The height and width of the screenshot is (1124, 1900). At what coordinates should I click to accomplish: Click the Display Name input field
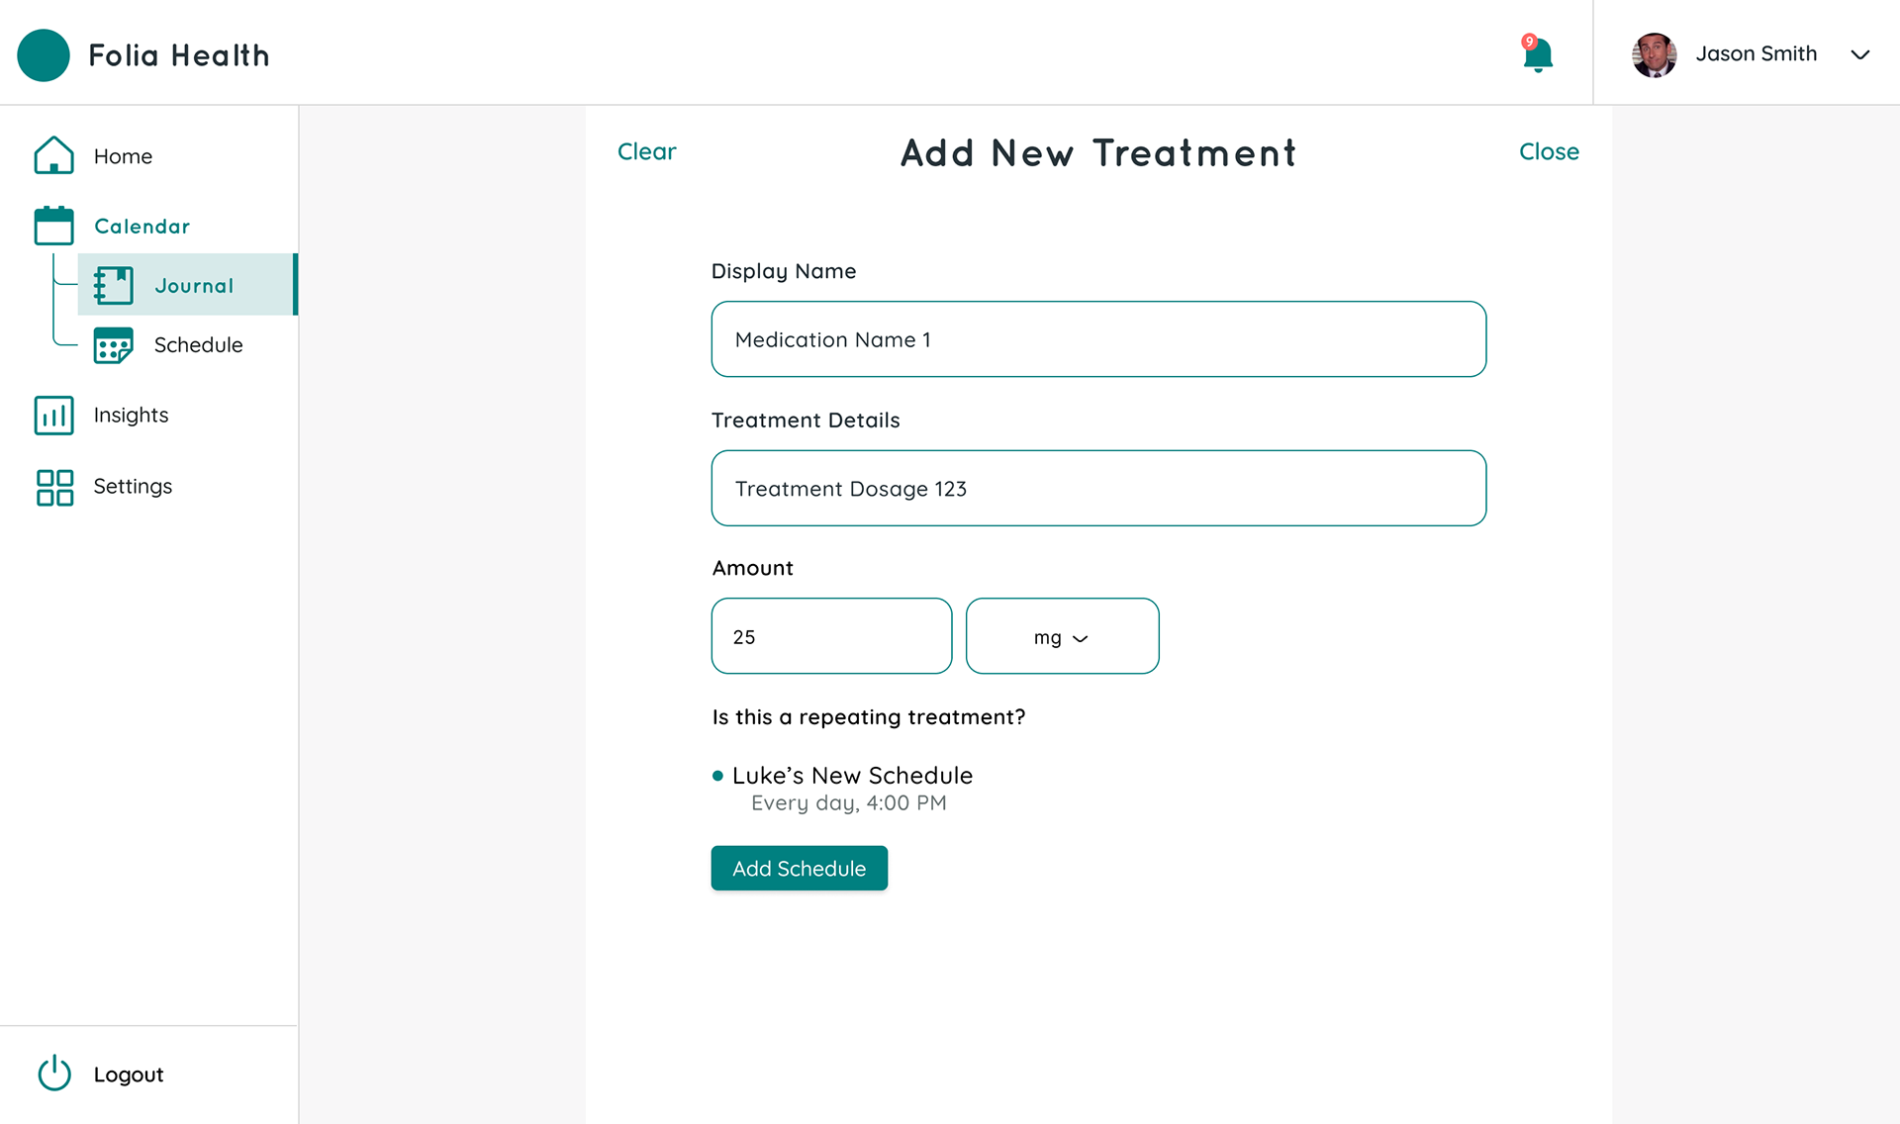pyautogui.click(x=1098, y=338)
